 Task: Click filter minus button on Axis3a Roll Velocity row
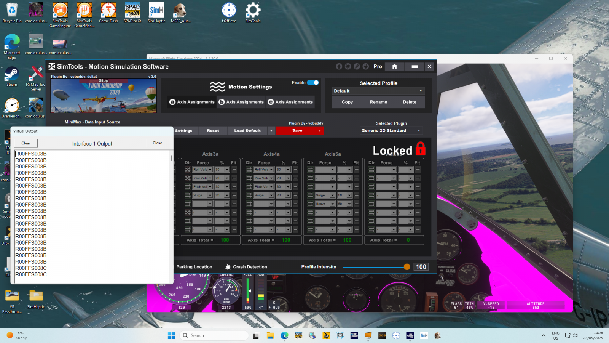click(234, 170)
